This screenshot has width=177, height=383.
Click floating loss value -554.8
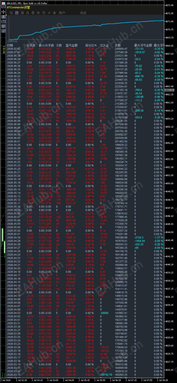click(x=139, y=117)
